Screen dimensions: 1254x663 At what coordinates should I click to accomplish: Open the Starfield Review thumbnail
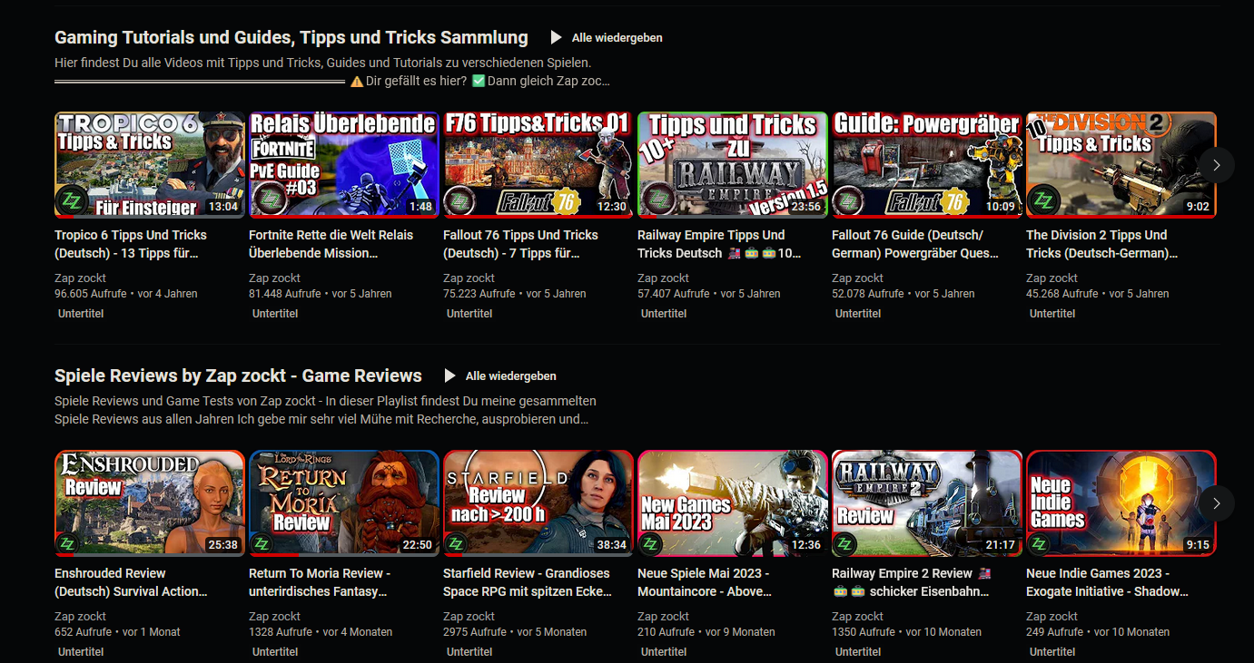click(x=538, y=503)
